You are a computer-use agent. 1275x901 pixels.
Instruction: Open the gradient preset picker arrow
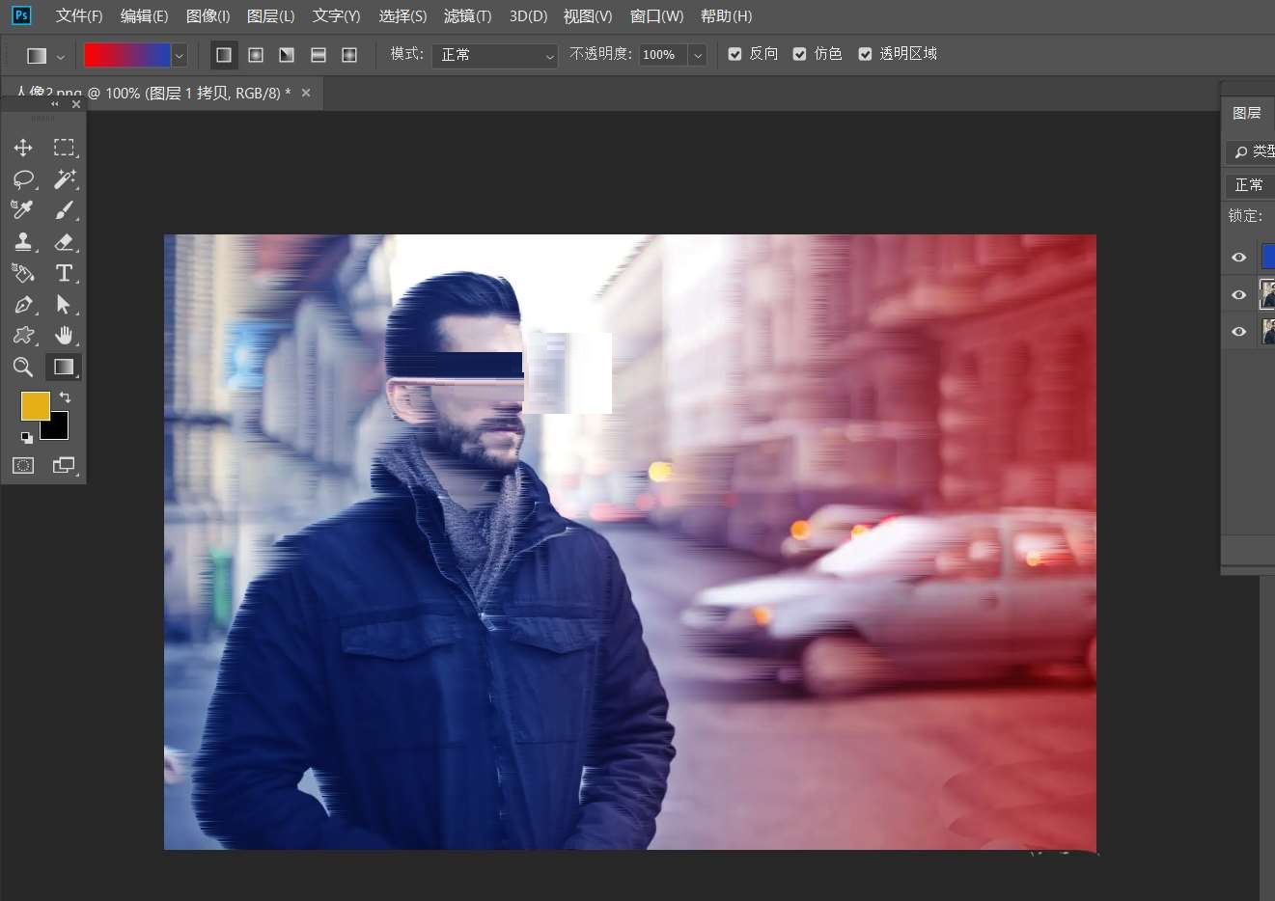179,56
